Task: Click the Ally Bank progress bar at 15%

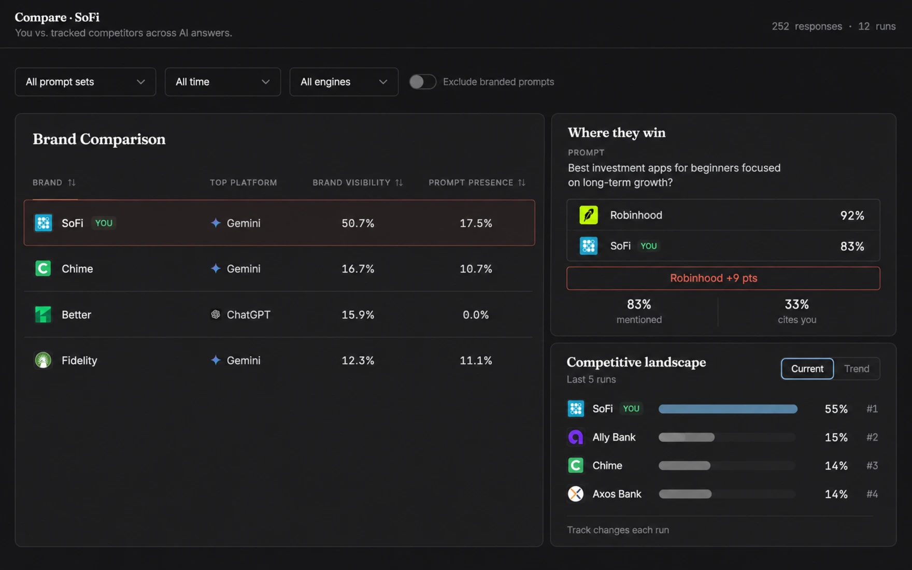Action: (x=728, y=437)
